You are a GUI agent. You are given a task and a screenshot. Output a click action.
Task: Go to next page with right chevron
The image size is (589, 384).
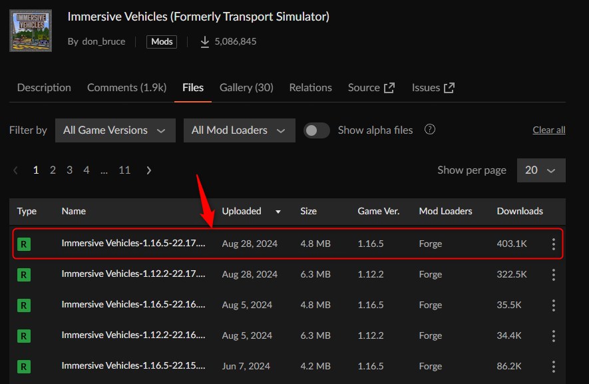pyautogui.click(x=149, y=170)
